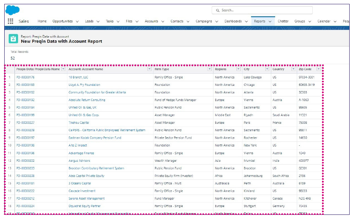Open the Dashboards tab
This screenshot has width=356, height=223.
coord(233,21)
